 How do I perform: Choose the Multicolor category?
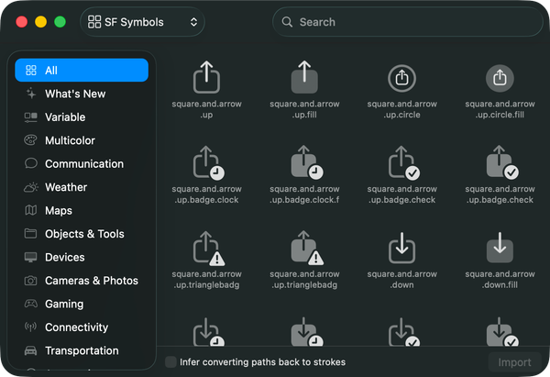[82, 140]
